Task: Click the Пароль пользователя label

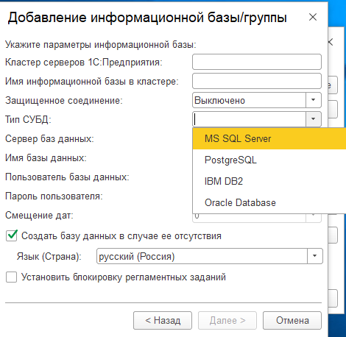Action: click(54, 196)
